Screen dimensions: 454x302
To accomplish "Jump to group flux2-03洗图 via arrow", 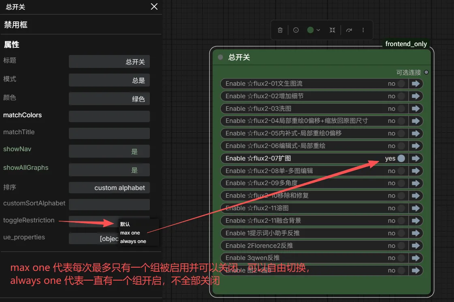I will tap(416, 109).
